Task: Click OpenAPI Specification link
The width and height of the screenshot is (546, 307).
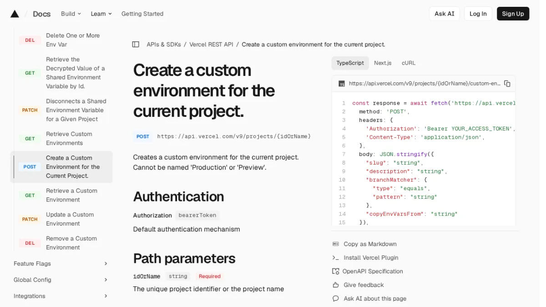Action: [373, 272]
